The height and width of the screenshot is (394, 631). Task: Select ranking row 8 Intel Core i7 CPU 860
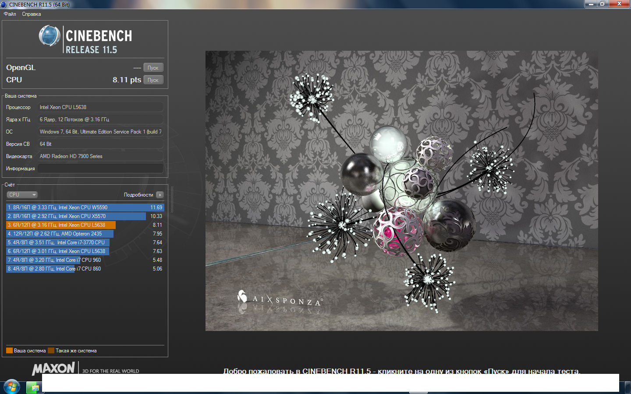tap(85, 269)
